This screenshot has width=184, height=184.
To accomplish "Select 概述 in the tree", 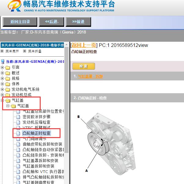I will (15, 73).
